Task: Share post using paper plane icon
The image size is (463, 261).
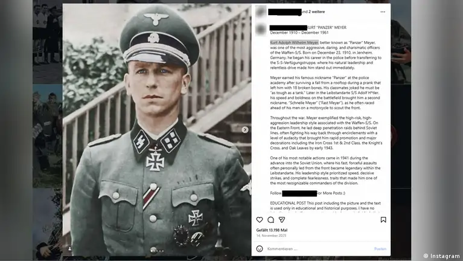Action: (x=282, y=220)
